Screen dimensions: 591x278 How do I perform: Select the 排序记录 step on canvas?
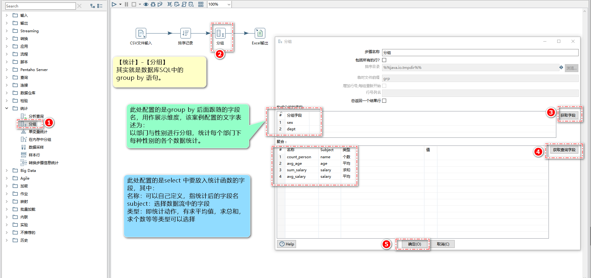point(186,33)
